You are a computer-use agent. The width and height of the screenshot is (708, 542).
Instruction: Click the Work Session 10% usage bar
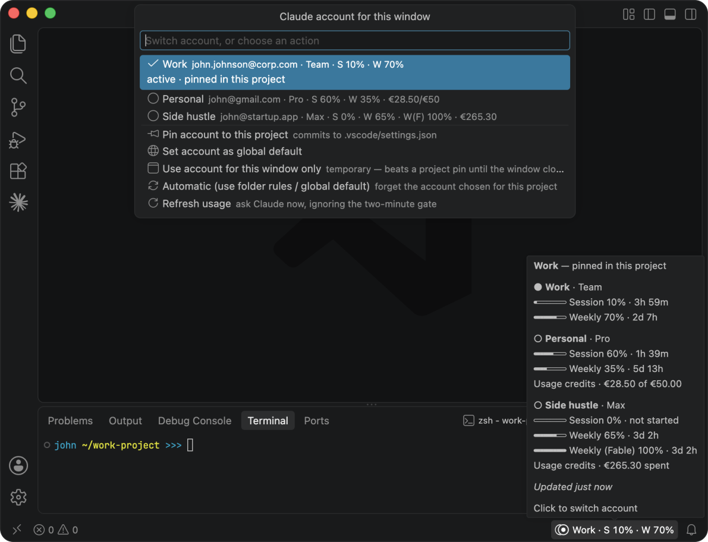[550, 302]
